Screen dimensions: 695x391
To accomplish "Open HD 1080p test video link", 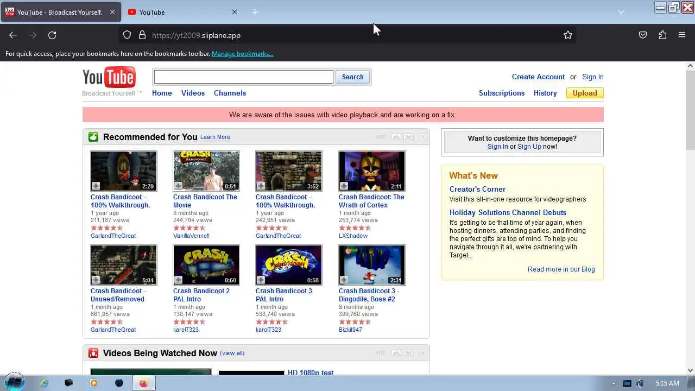I will 311,373.
